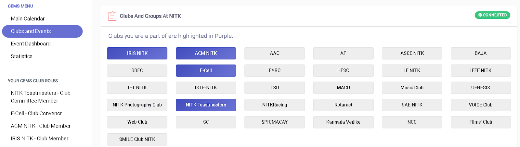Select the Music Club button
The height and width of the screenshot is (147, 520).
412,88
